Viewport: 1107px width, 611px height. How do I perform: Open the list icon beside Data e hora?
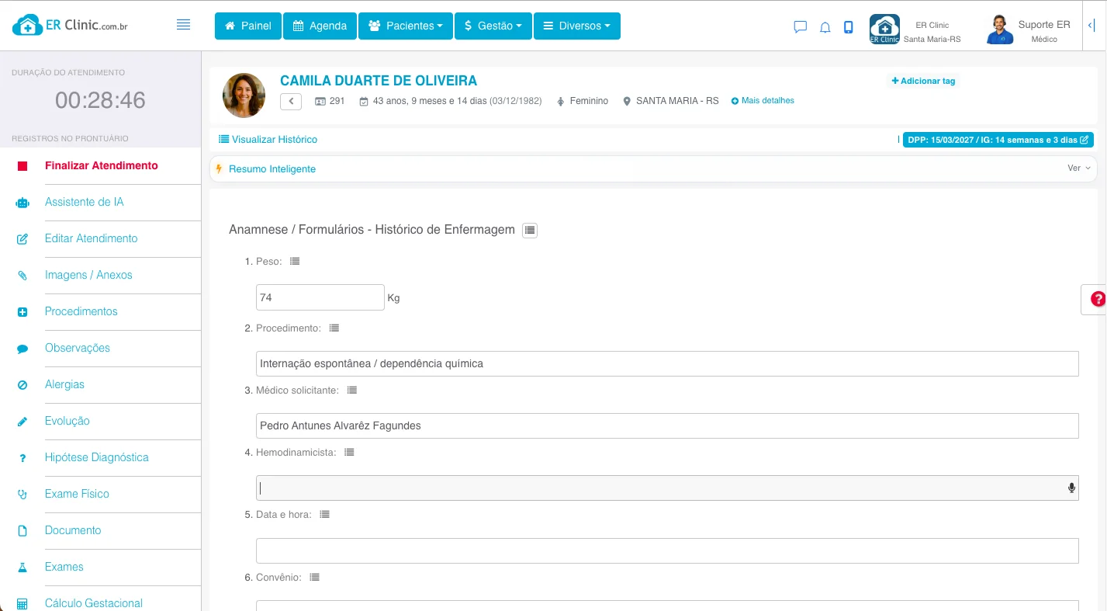[324, 515]
